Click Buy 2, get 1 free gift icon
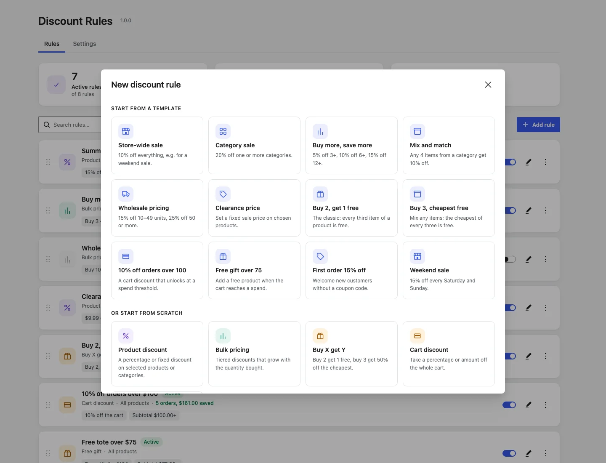Screen dimensions: 606x463 [x=320, y=194]
